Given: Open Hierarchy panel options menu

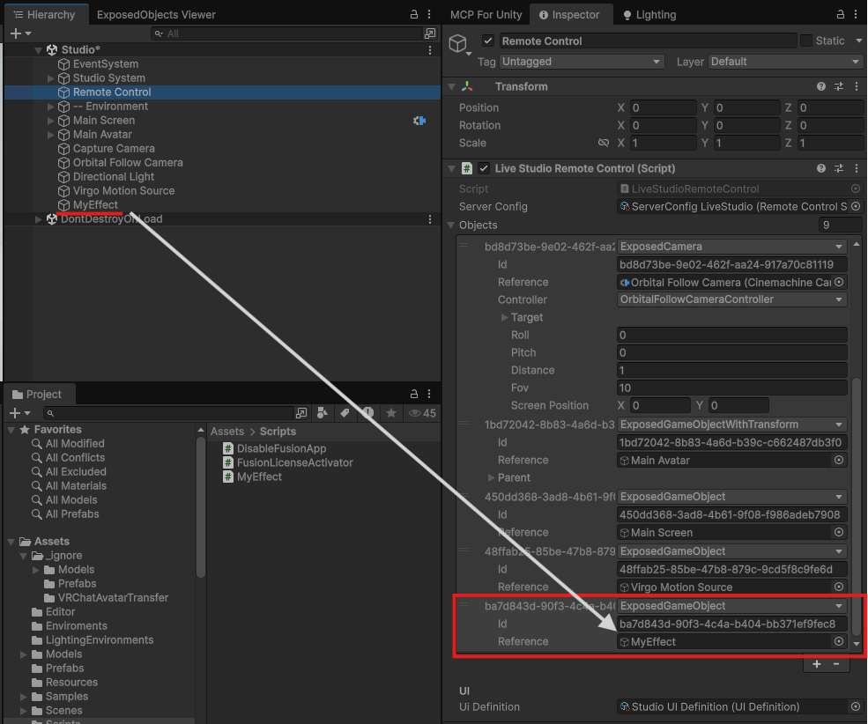Looking at the screenshot, I should point(429,14).
